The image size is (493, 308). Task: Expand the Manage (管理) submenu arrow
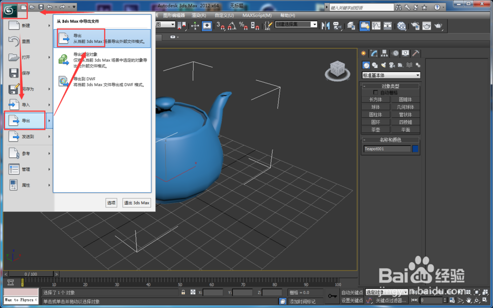tap(49, 169)
